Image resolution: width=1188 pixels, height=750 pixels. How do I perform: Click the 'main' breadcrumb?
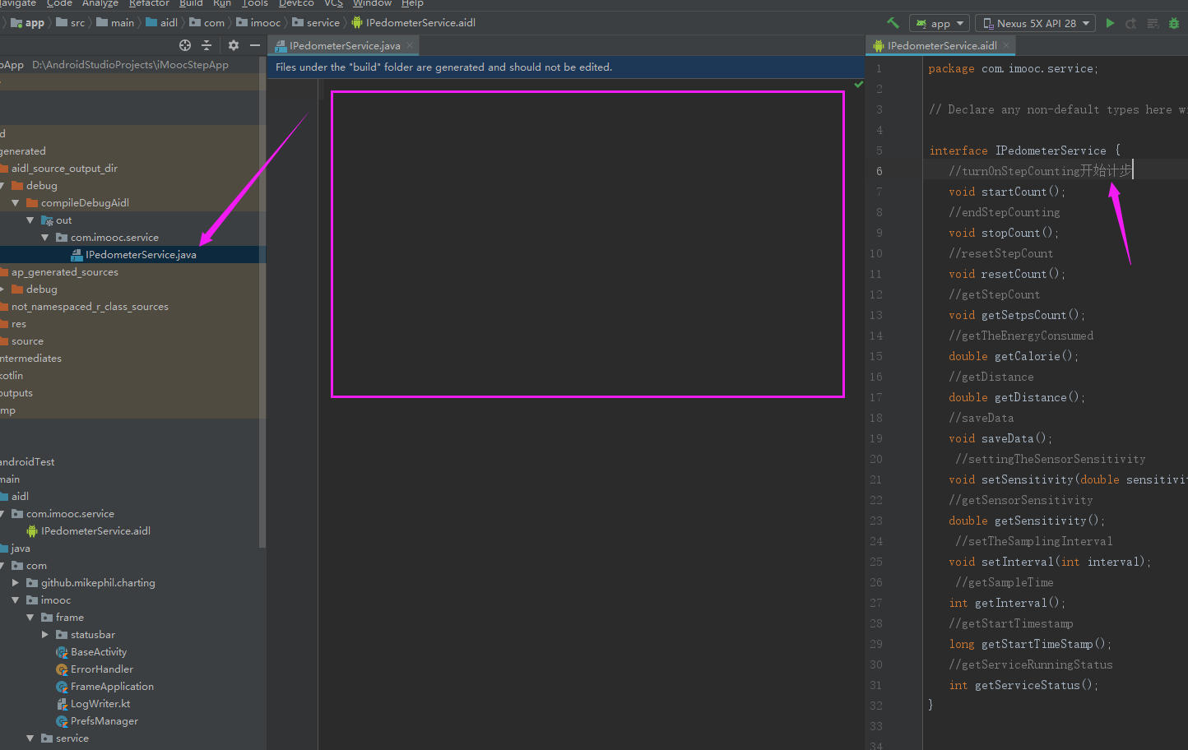(115, 23)
